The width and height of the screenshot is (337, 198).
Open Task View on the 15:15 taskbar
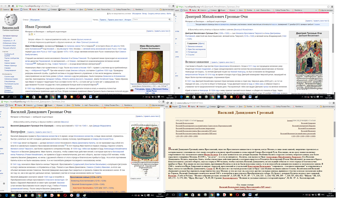tap(15, 97)
